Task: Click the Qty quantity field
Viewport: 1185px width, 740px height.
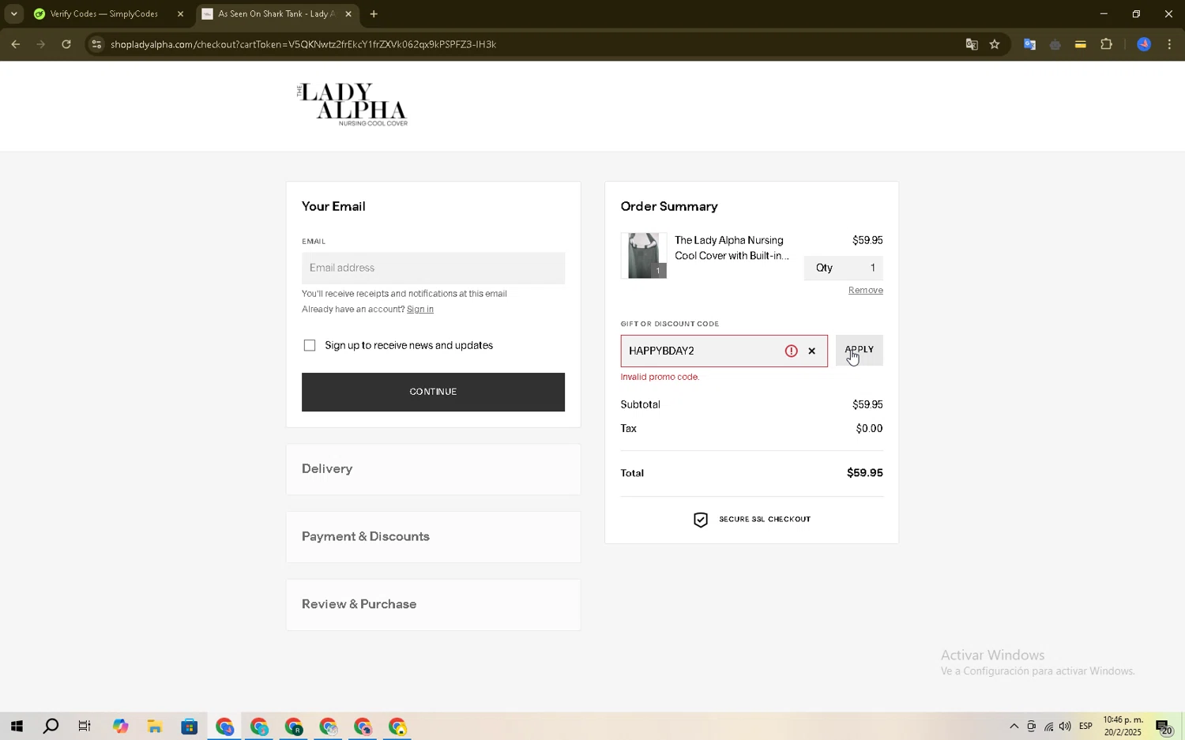Action: tap(843, 269)
